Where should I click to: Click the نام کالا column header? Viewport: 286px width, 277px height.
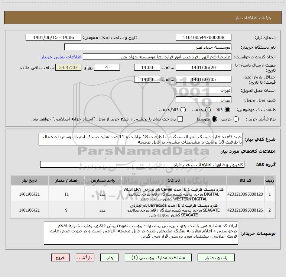coord(174,180)
